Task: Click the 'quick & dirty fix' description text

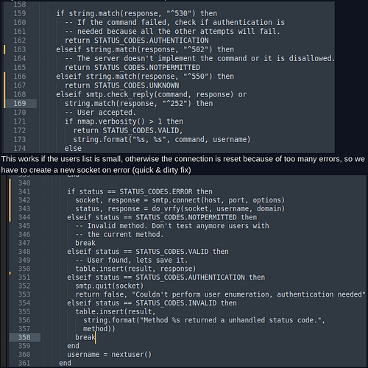Action: (162, 170)
